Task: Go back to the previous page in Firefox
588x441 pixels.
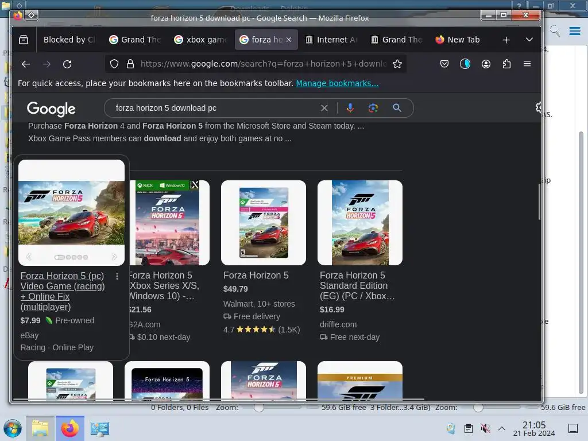Action: coord(25,64)
